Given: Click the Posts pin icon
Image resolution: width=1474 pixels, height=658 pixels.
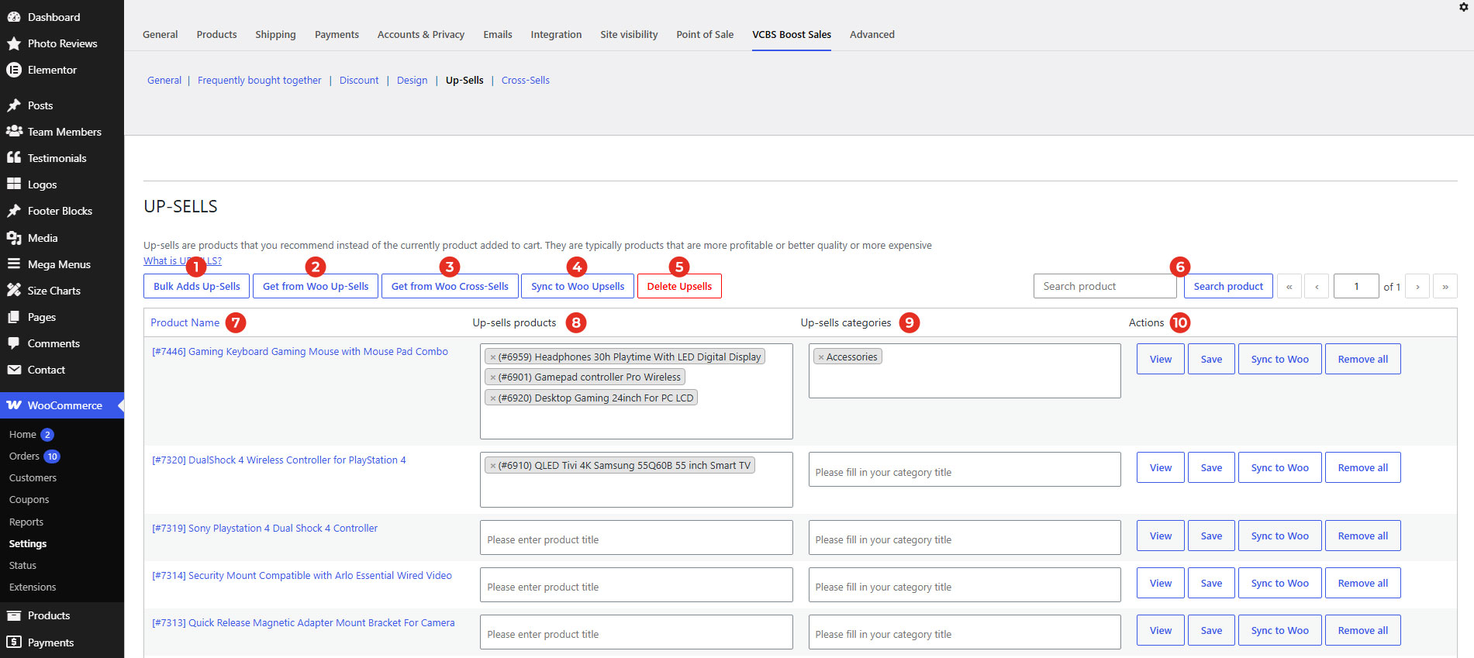Looking at the screenshot, I should [x=14, y=105].
